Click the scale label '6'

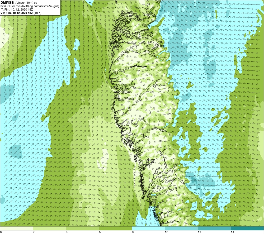click(x=100, y=232)
